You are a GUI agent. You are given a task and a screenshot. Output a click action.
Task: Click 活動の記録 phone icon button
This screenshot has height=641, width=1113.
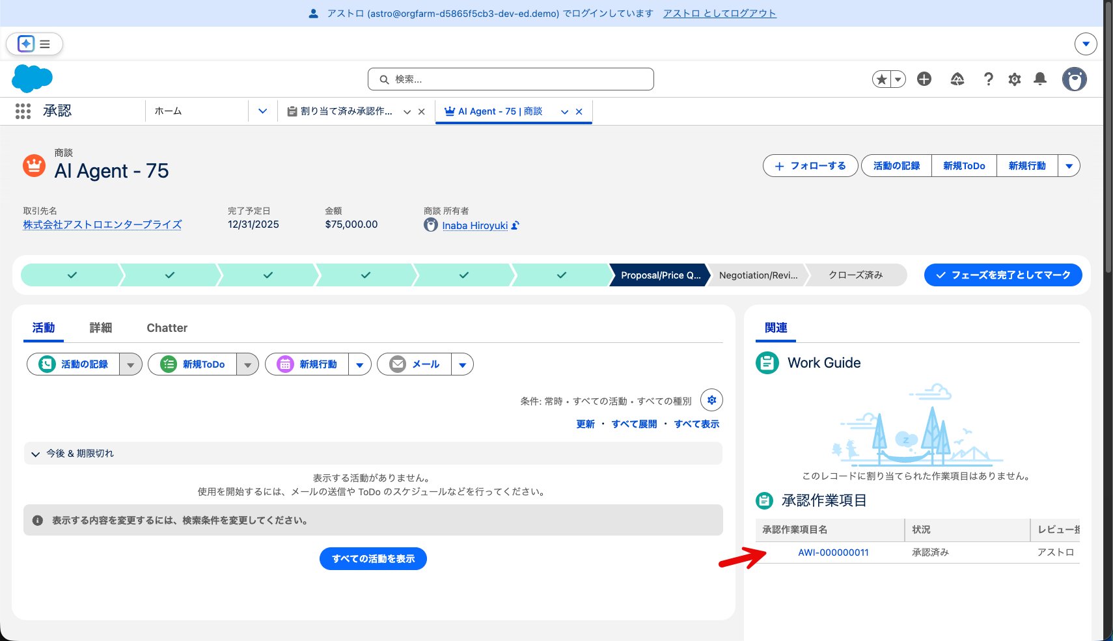[x=74, y=364]
